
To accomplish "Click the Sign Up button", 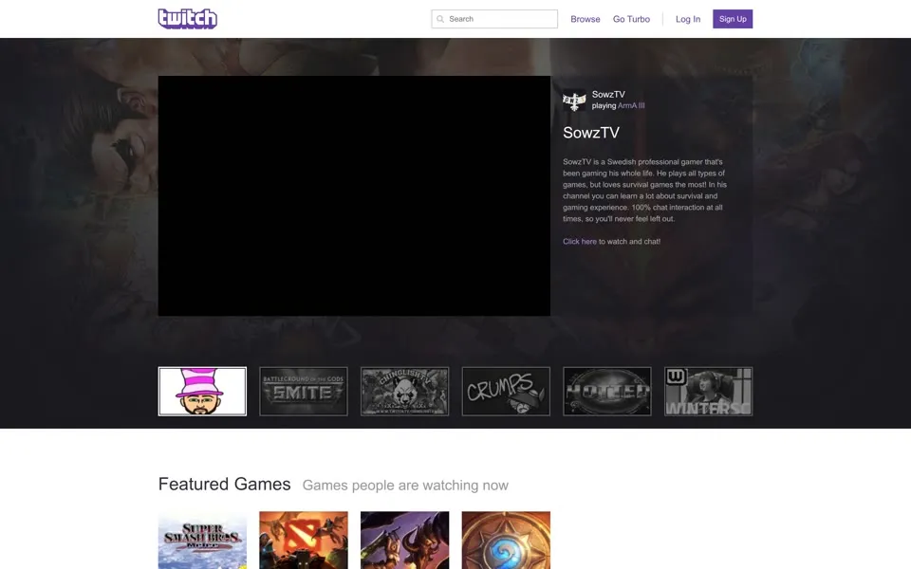I will pyautogui.click(x=733, y=19).
